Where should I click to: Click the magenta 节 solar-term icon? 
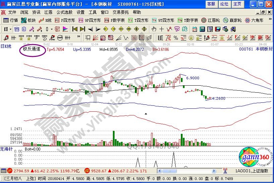177,29
